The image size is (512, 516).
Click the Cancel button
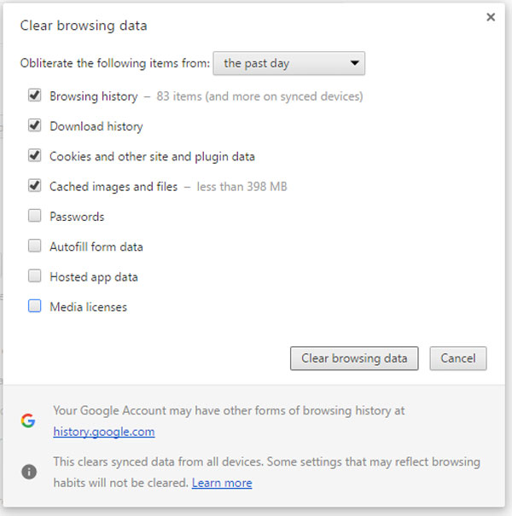click(458, 358)
